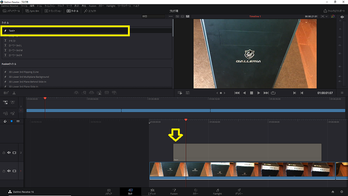Viewport: 348px width, 196px height.
Task: Play forward
Action: coord(258,93)
